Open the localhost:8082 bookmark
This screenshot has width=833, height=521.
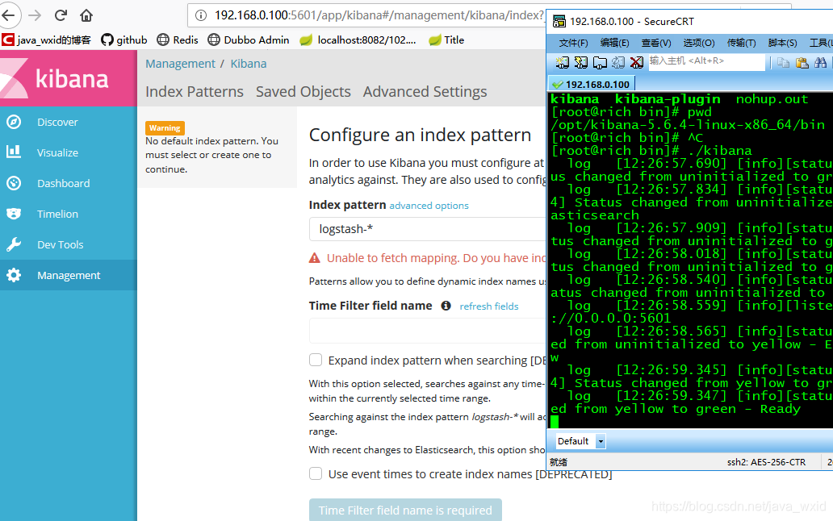(358, 40)
